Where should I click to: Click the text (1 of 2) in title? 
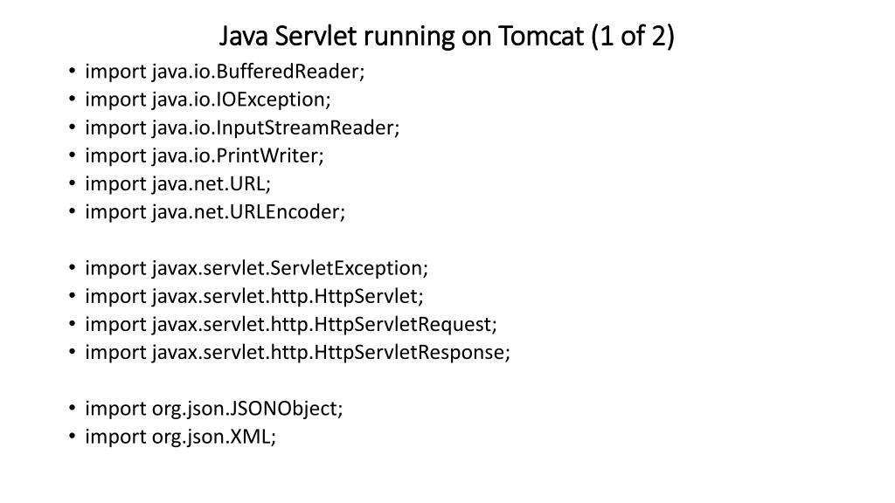coord(633,37)
